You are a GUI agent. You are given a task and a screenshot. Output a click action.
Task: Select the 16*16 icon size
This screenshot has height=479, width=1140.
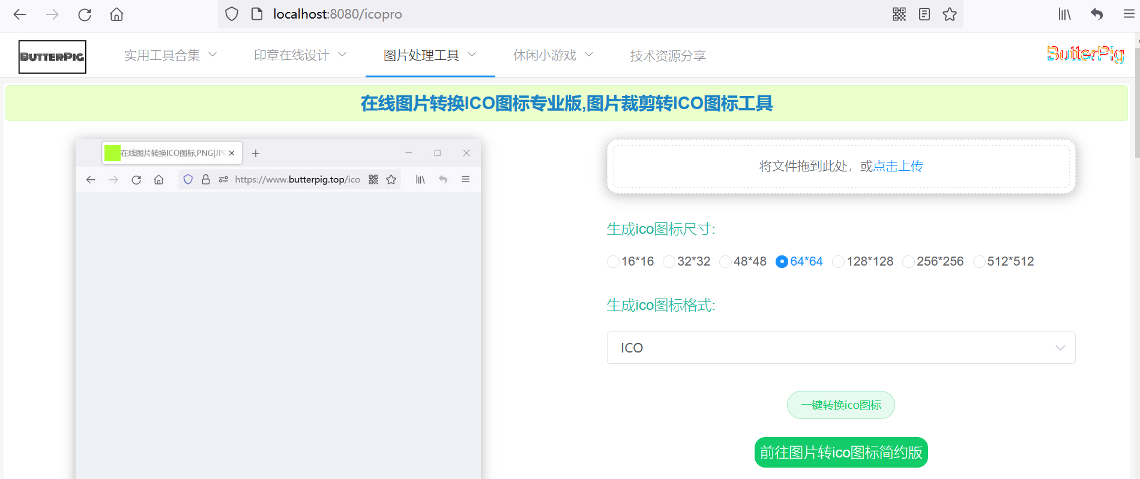point(613,262)
